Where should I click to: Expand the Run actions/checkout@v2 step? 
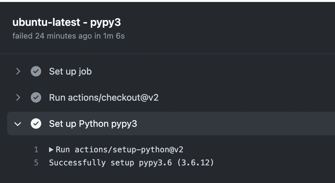click(18, 97)
